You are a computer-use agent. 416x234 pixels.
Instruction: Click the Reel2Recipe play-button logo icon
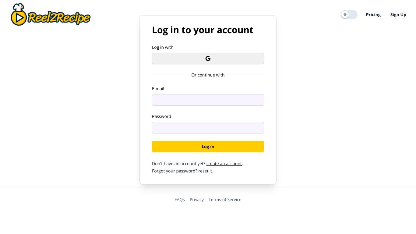click(x=19, y=18)
